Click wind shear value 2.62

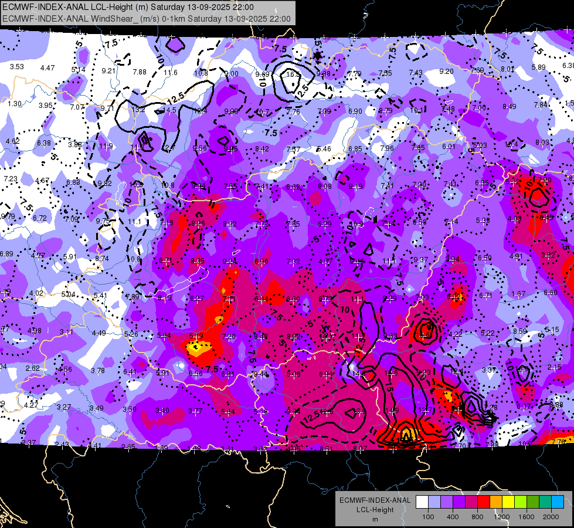(33, 368)
